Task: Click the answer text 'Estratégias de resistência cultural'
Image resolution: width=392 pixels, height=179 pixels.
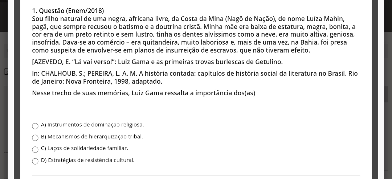Action: coord(91,160)
